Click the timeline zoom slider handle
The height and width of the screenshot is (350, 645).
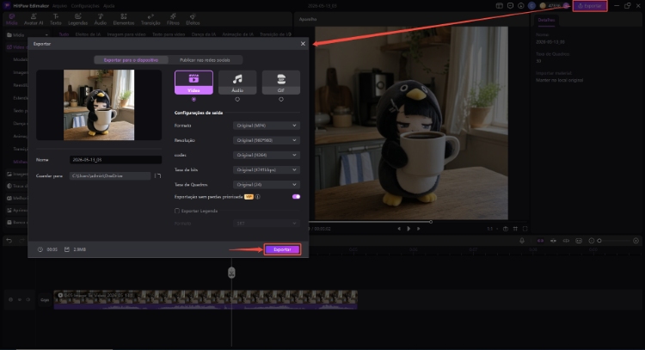point(599,241)
